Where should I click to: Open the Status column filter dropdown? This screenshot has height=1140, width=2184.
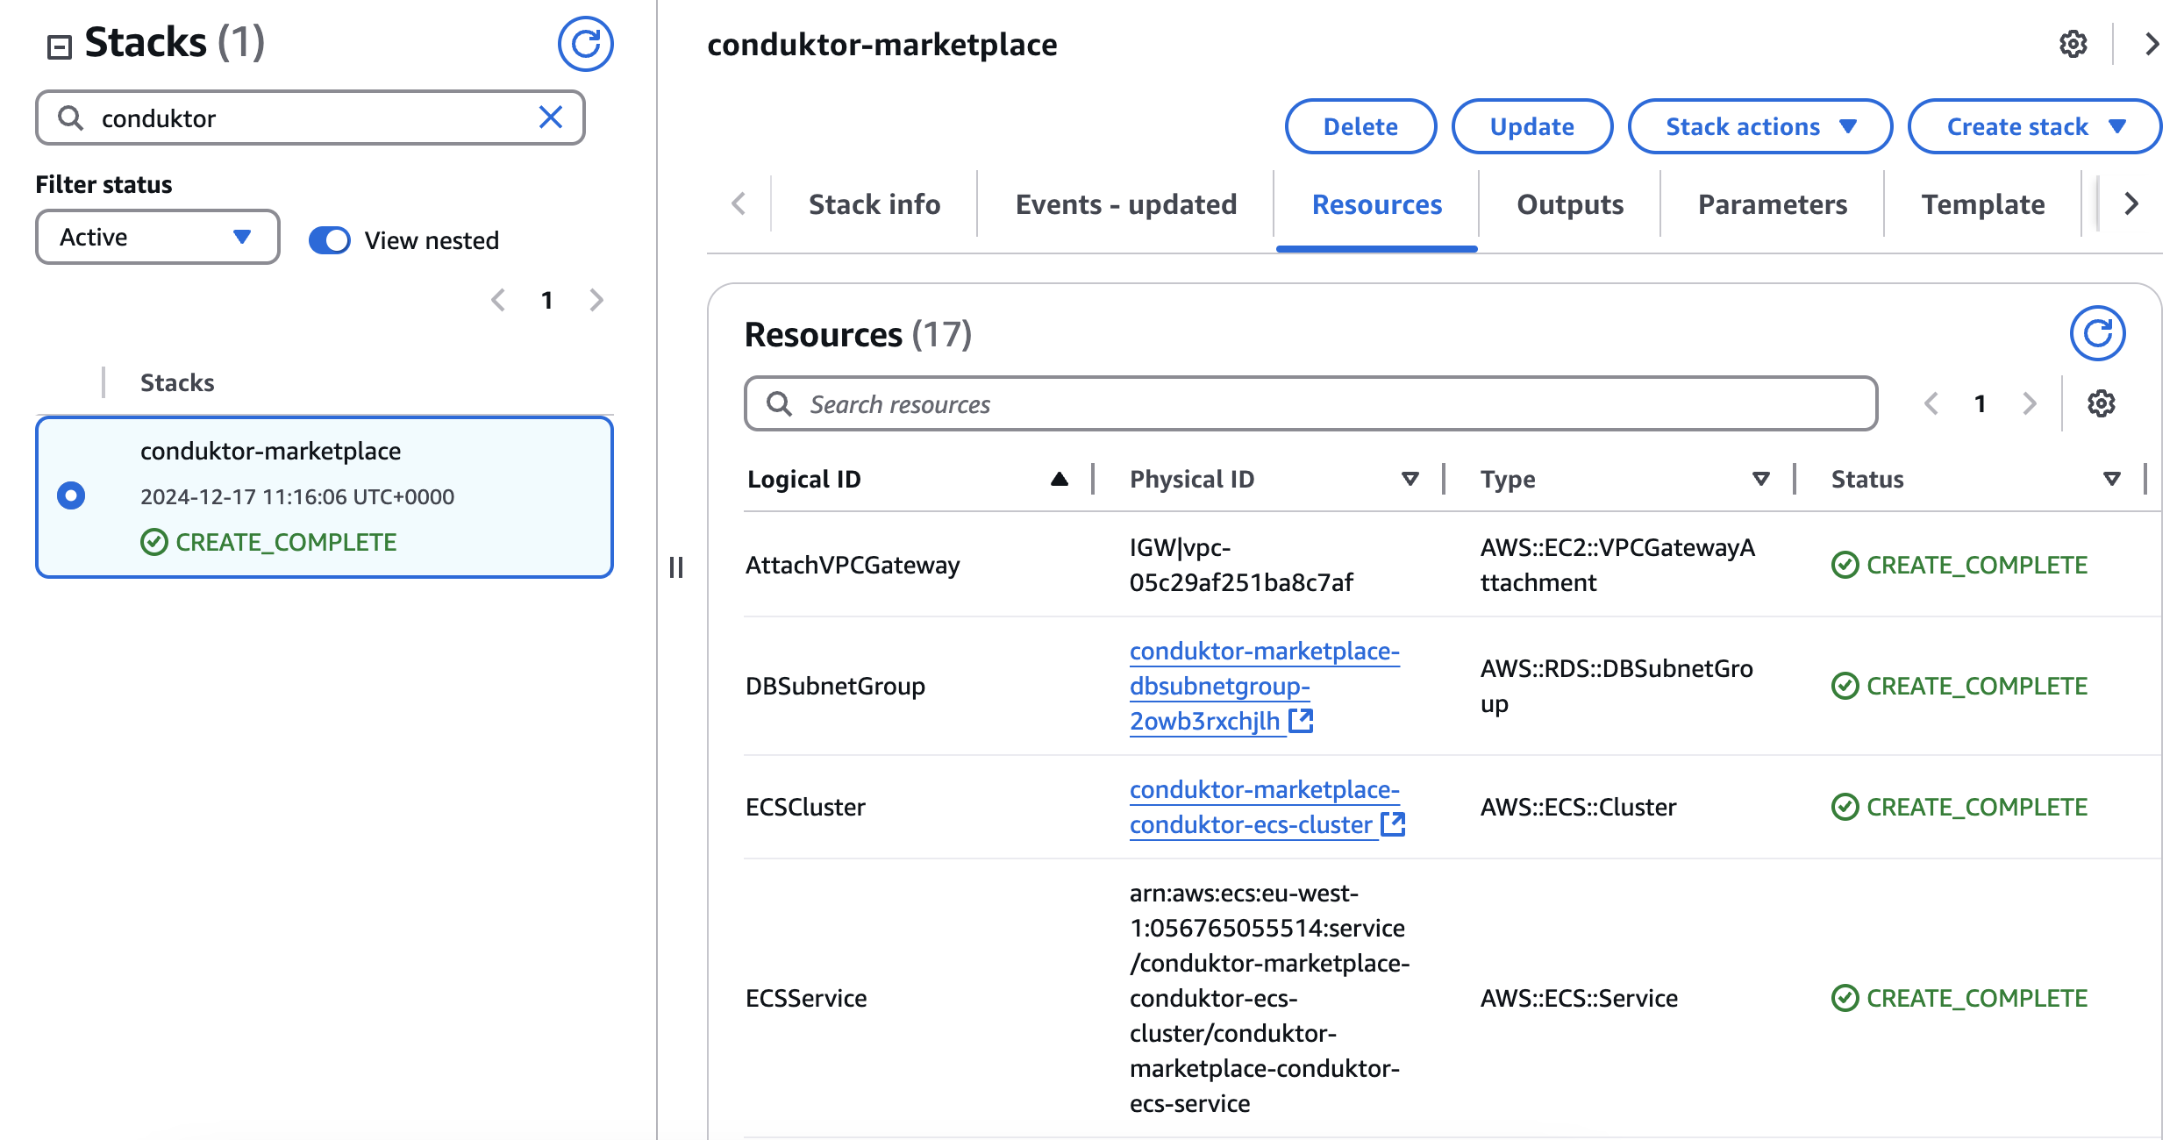click(2109, 479)
